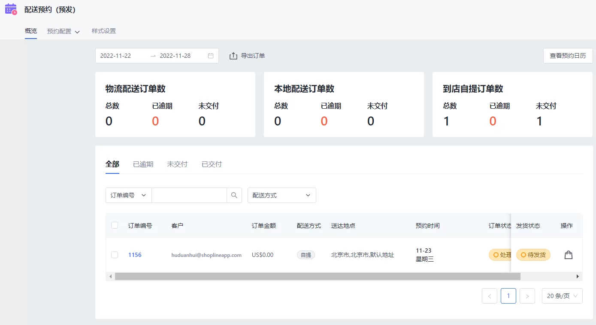The image size is (596, 325).
Task: Click the next page arrow in pagination
Action: [x=527, y=295]
